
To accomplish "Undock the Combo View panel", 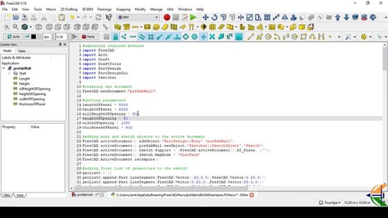I will (x=60, y=44).
